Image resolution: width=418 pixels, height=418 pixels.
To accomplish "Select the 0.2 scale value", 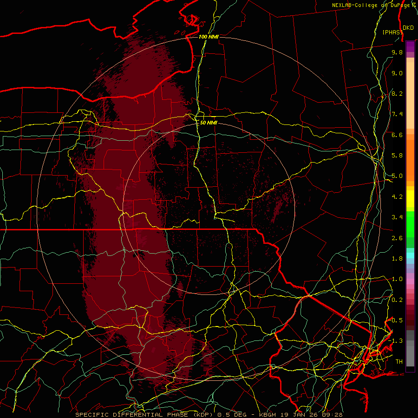I will click(x=397, y=300).
